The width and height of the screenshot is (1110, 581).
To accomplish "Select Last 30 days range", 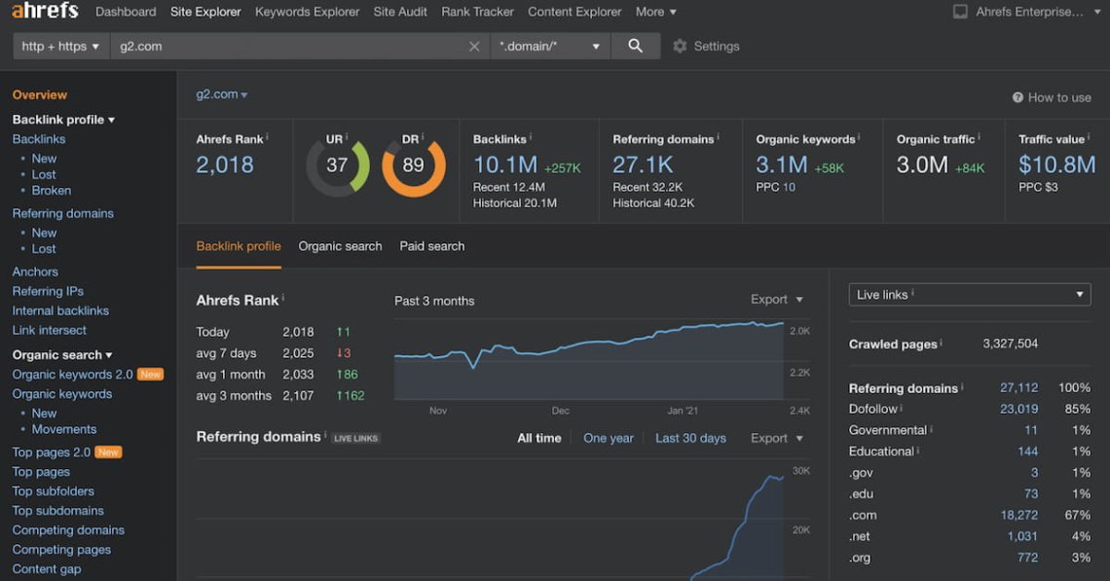I will (690, 438).
